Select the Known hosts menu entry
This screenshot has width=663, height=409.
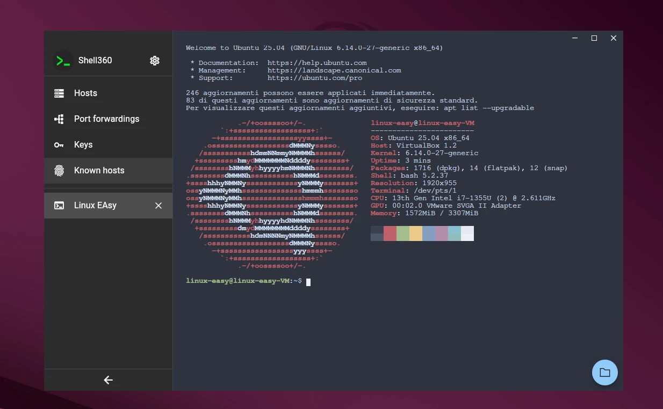tap(99, 170)
